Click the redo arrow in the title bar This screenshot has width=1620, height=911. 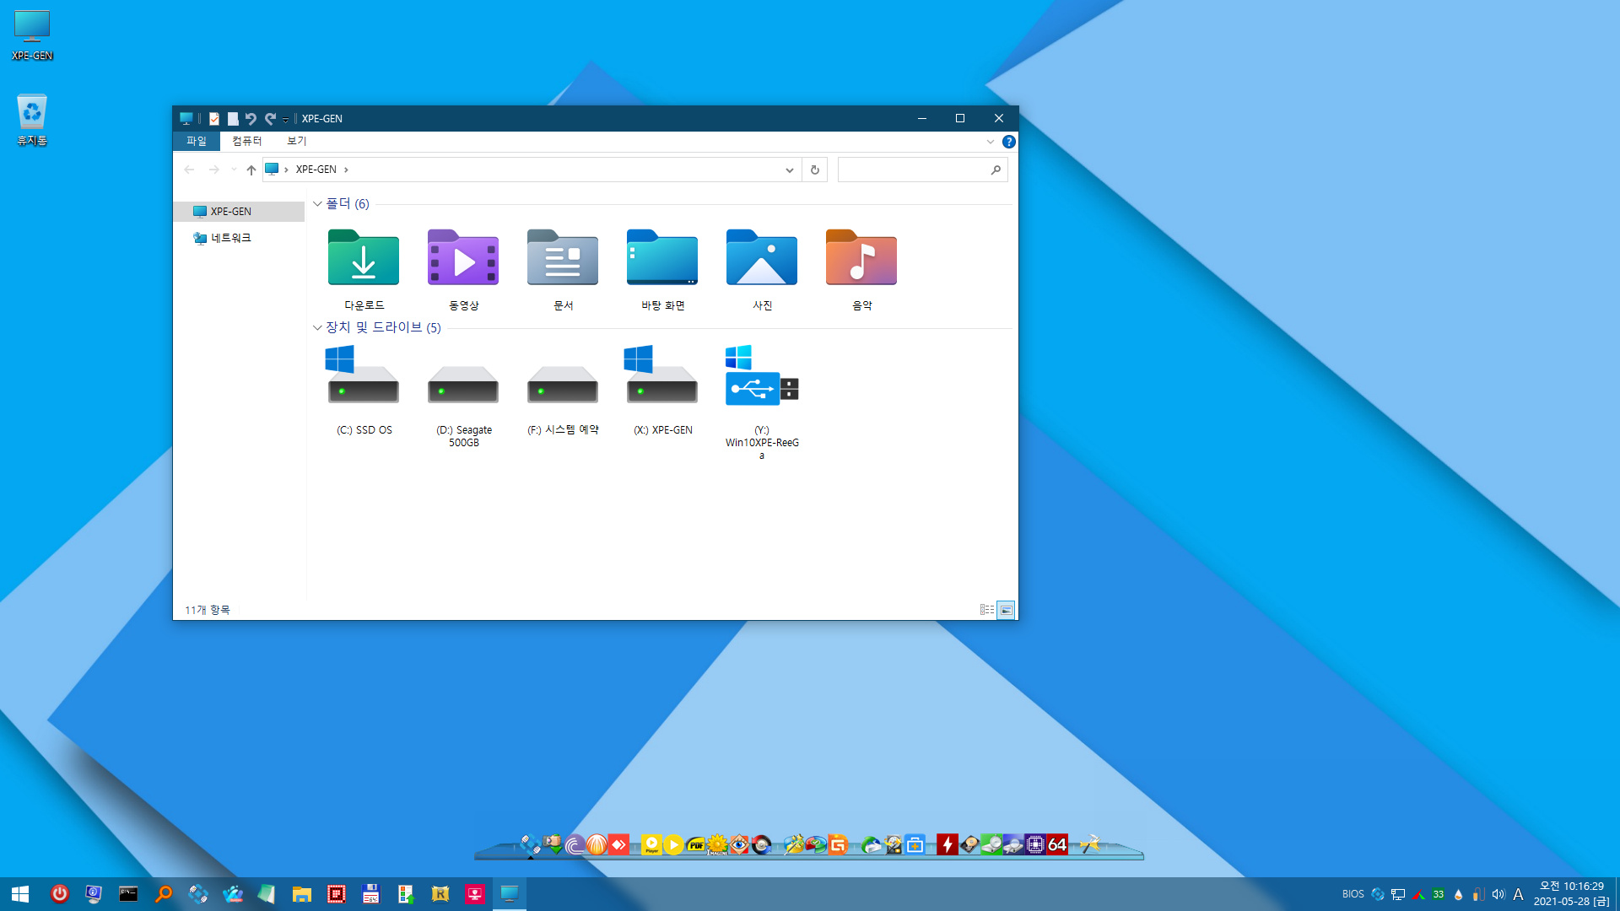coord(270,119)
